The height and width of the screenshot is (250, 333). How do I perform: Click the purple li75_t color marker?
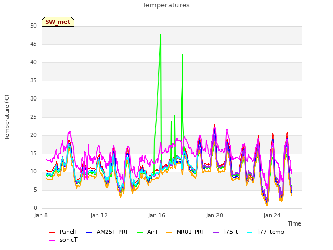coord(215,233)
